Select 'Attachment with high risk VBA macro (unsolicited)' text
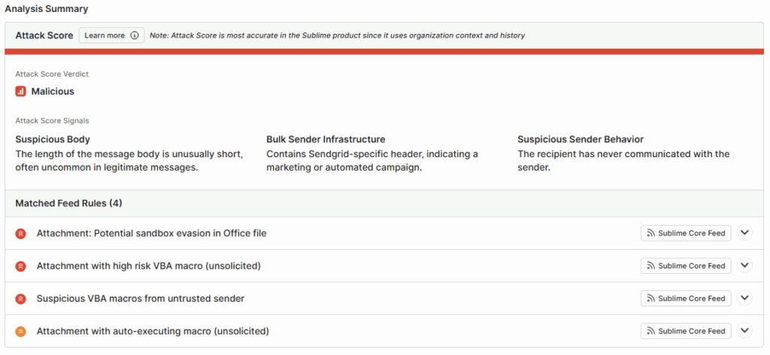This screenshot has width=770, height=355. point(148,266)
